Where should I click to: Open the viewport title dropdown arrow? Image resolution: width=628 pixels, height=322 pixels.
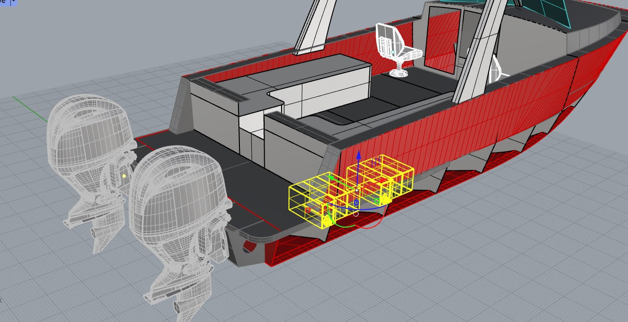(13, 2)
